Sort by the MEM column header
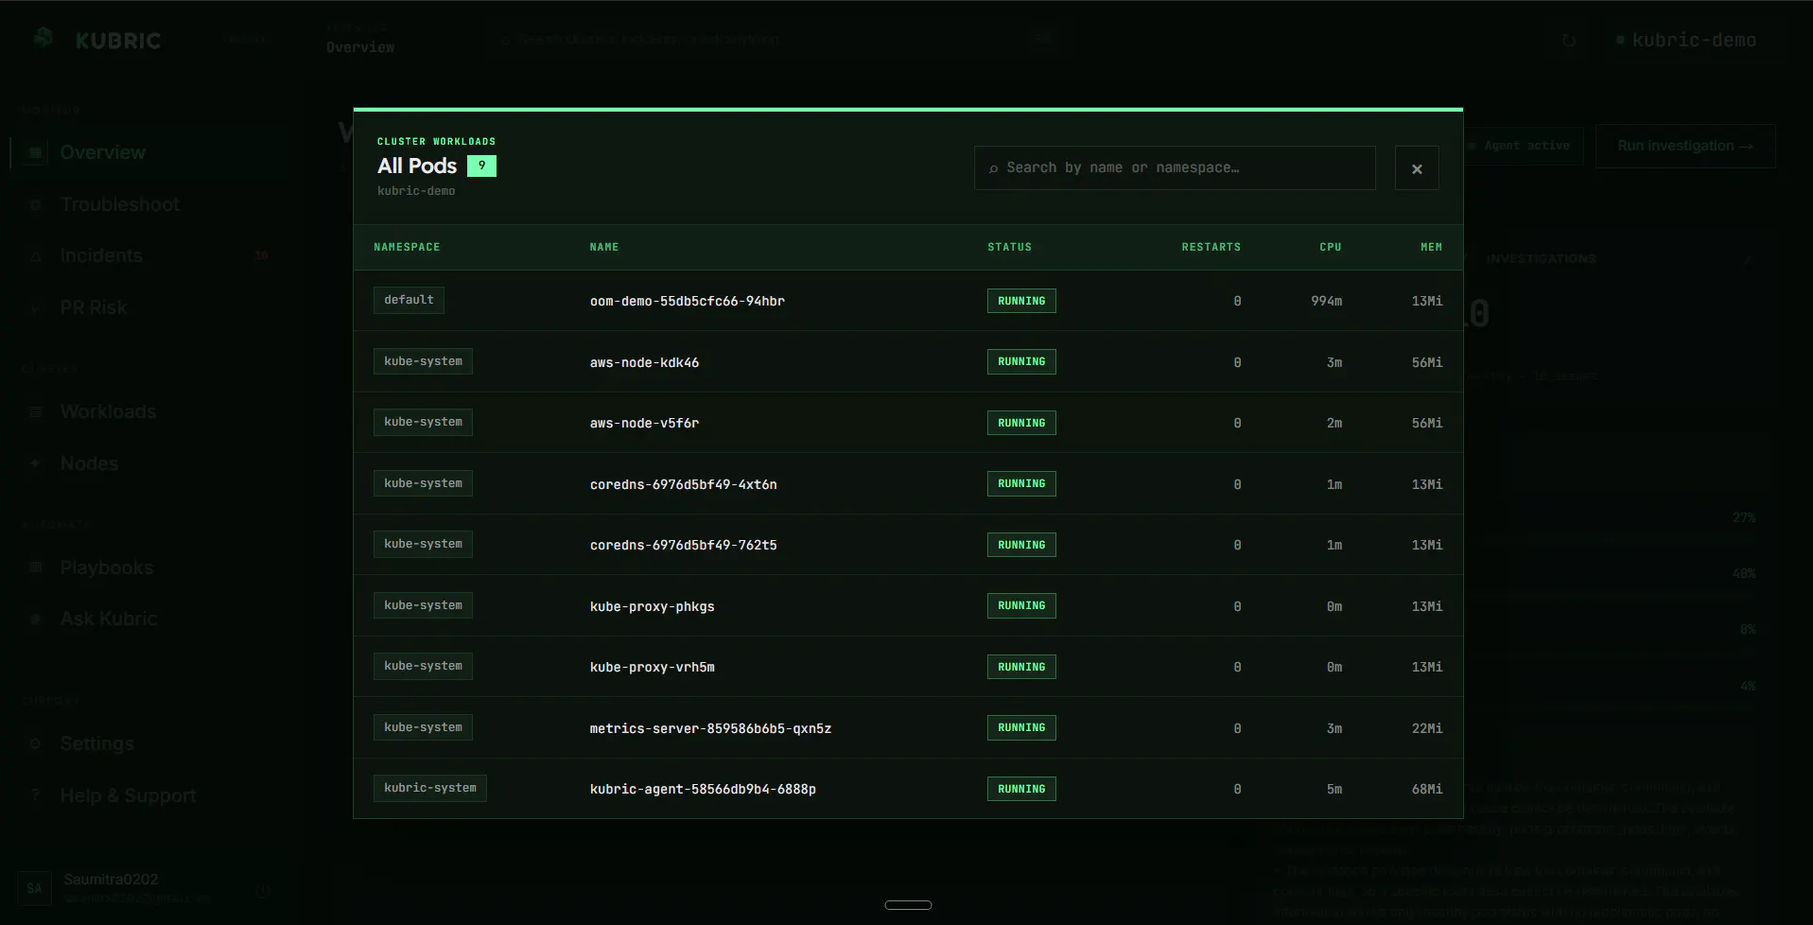 (1431, 247)
